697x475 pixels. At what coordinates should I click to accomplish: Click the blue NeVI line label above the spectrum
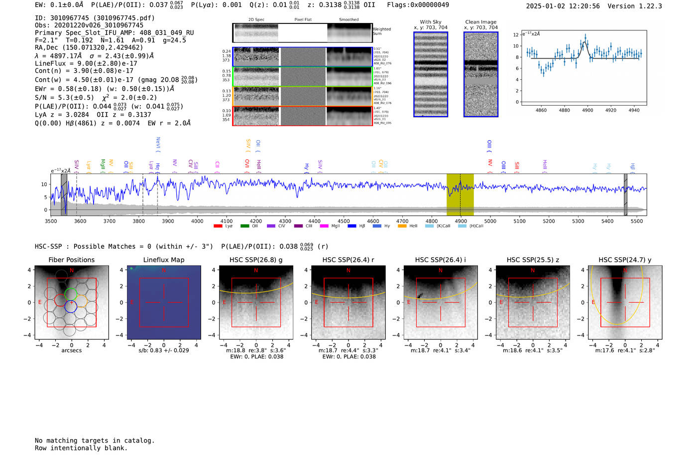(x=158, y=145)
